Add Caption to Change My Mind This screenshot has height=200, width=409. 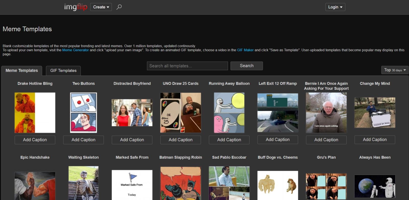[x=375, y=140]
